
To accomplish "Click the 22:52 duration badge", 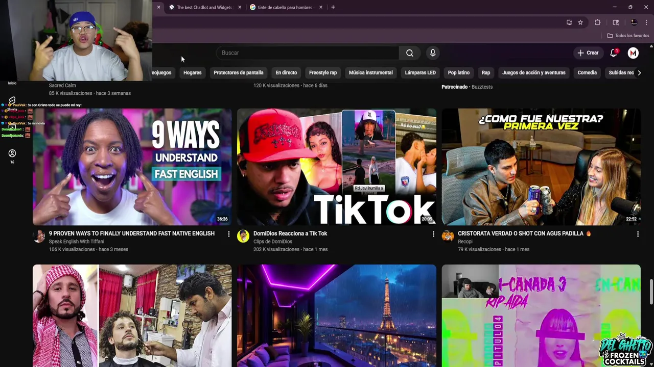I will 632,219.
